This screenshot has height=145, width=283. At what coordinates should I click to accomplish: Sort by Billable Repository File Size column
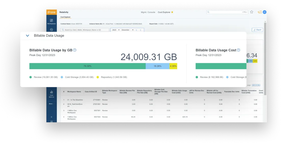point(144,92)
